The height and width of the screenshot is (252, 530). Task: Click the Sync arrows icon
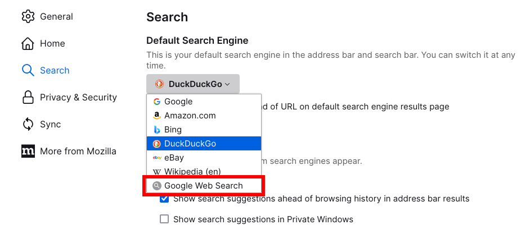pyautogui.click(x=28, y=125)
